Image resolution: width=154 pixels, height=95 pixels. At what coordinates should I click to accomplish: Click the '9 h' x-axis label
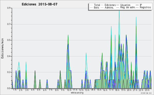point(63,90)
